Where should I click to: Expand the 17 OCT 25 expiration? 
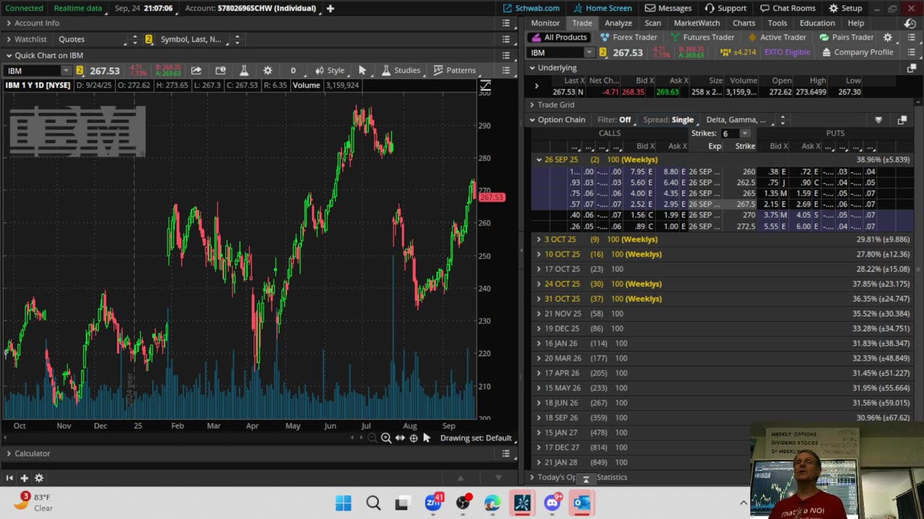click(539, 269)
